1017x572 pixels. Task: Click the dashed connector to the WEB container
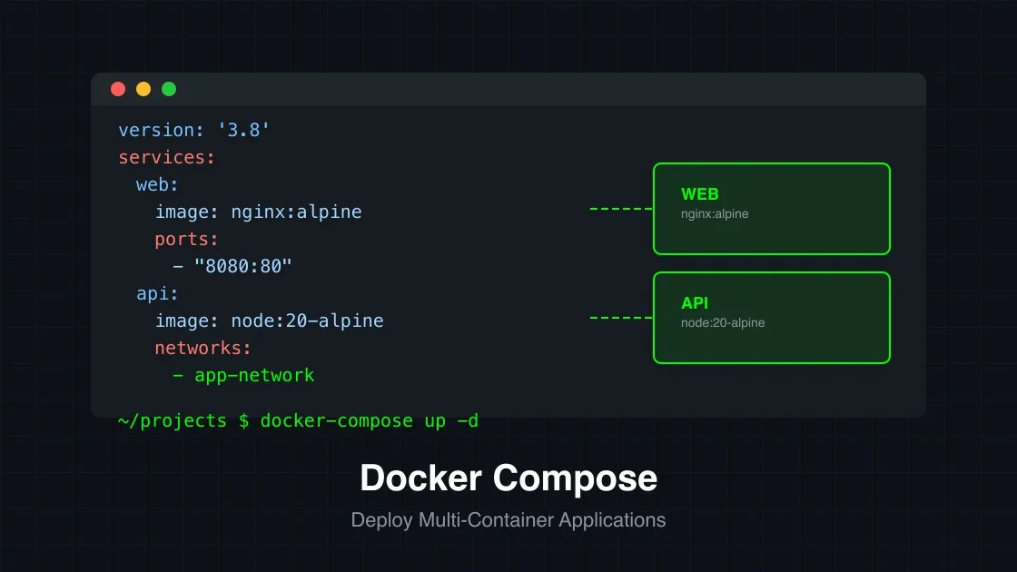pyautogui.click(x=620, y=208)
